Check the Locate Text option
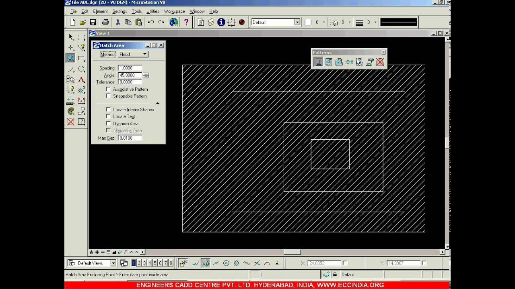The image size is (515, 289). pyautogui.click(x=108, y=116)
